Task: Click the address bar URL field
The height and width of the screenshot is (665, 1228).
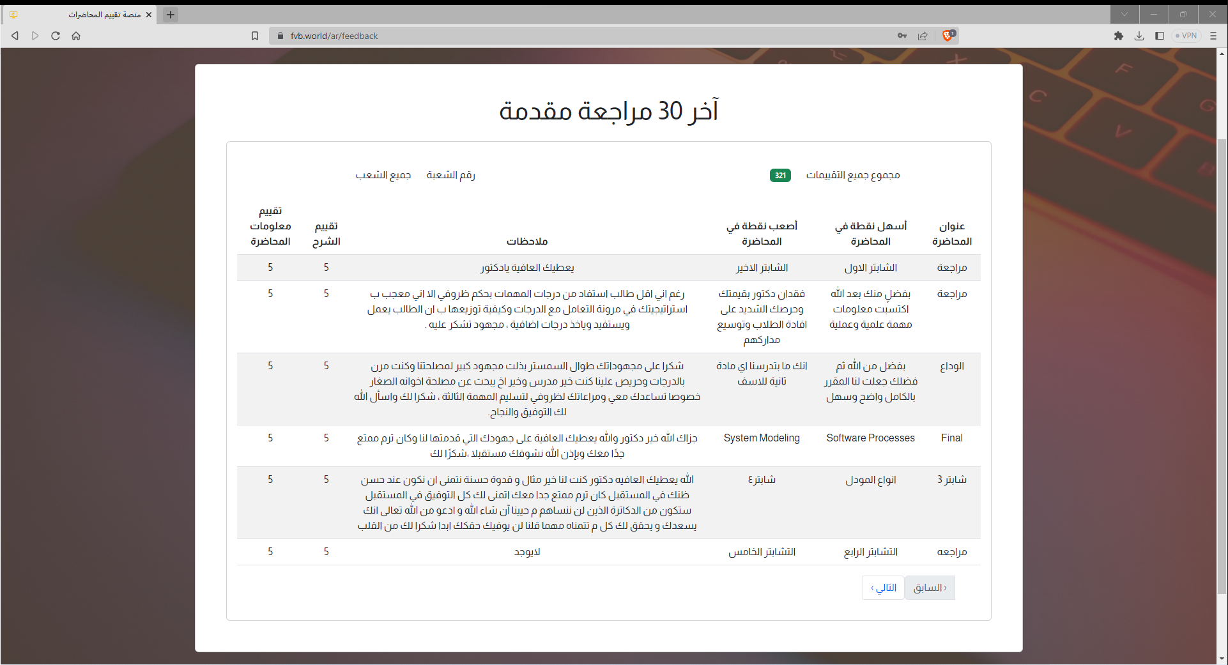Action: [x=575, y=36]
